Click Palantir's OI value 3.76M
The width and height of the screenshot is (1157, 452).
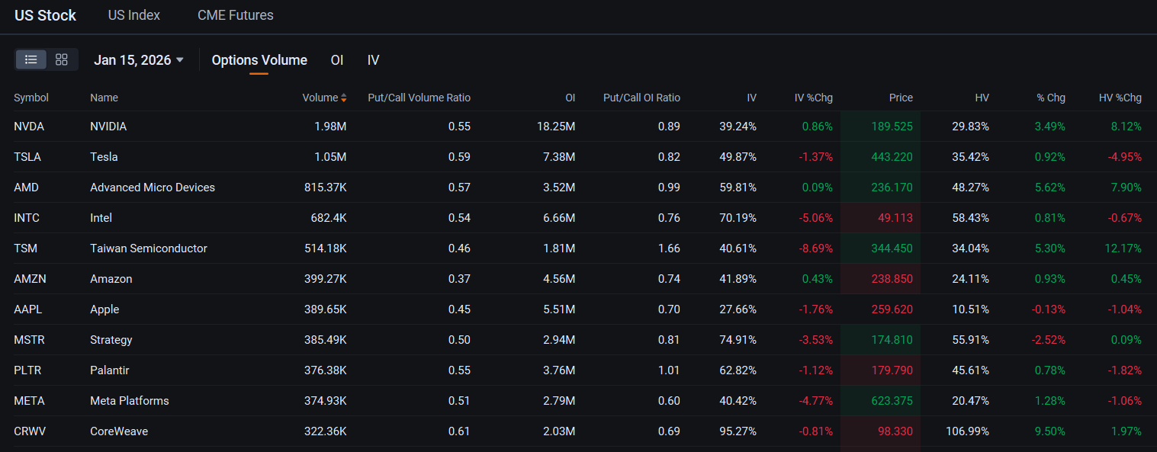pos(560,370)
